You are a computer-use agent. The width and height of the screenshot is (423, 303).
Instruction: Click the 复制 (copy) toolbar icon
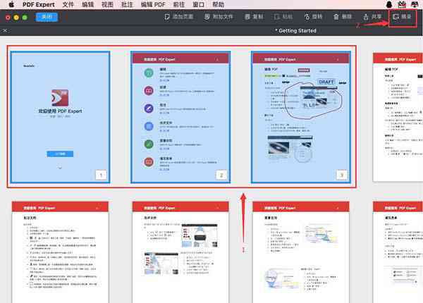[x=247, y=17]
